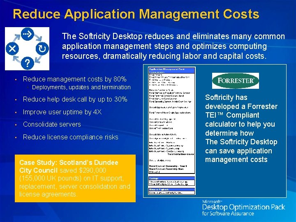Click 'license agreements.' line in yellow box
Screen dimensions: 296x222
(x=49, y=194)
